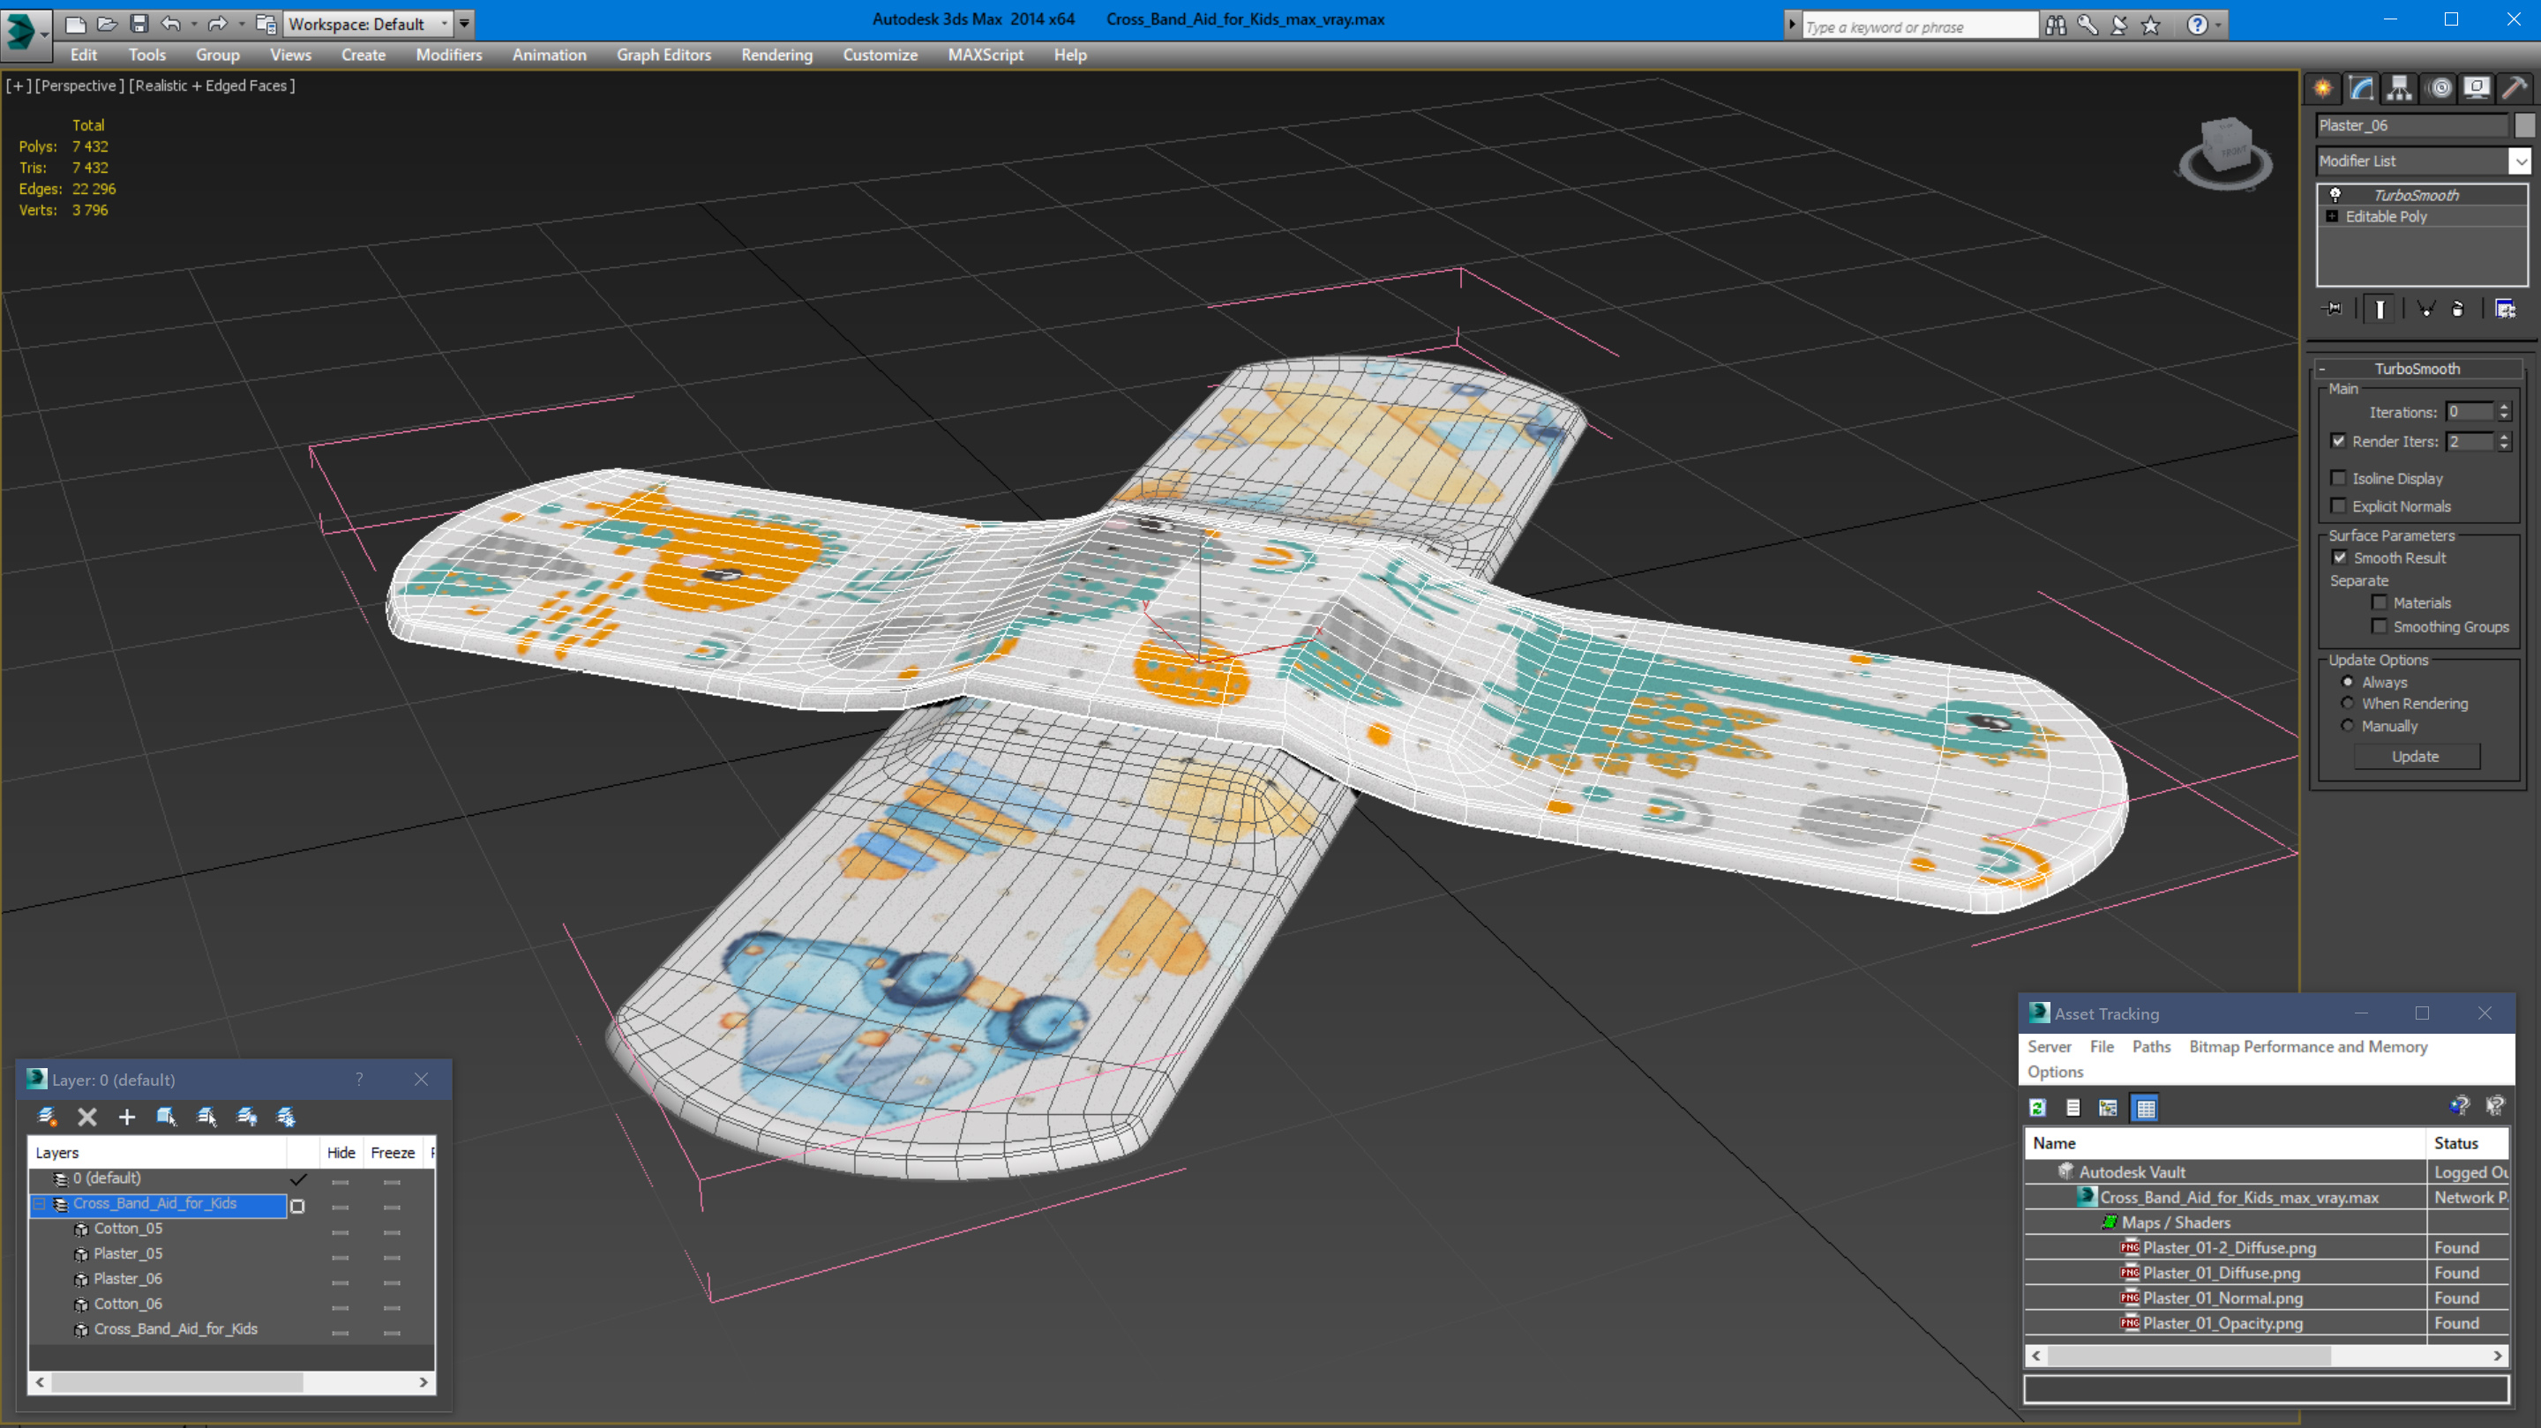
Task: Click the Plaster_06 object color swatch
Action: (x=2523, y=125)
